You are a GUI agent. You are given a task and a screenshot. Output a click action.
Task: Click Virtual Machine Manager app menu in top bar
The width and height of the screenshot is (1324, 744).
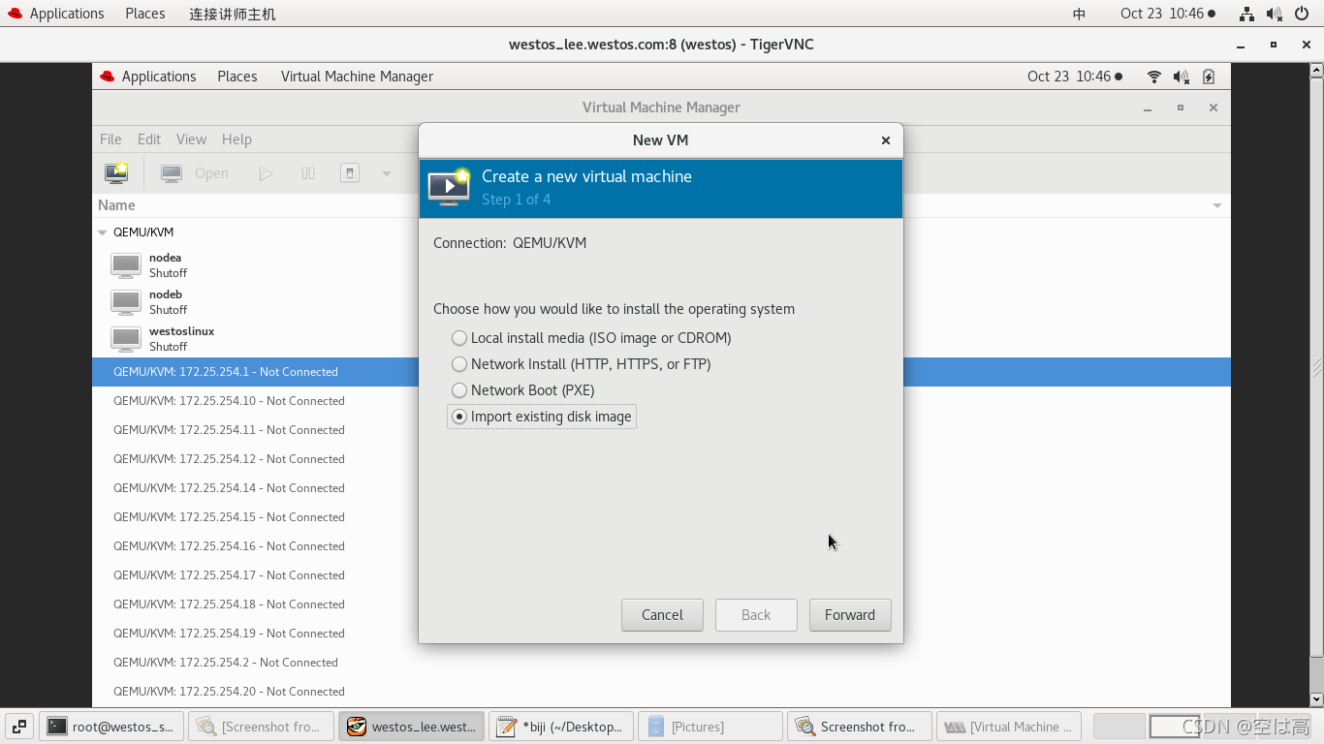pos(357,77)
